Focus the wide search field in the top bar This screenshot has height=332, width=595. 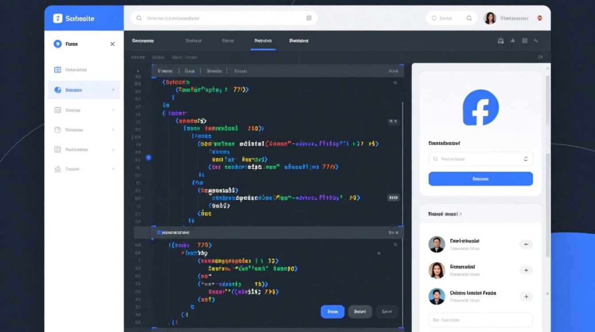224,18
